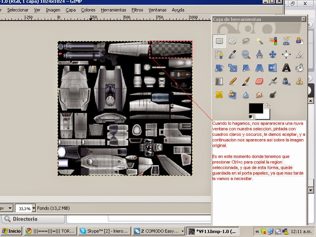Screen dimensions: 316x237
Task: Open the Imagen menu
Action: (x=53, y=10)
